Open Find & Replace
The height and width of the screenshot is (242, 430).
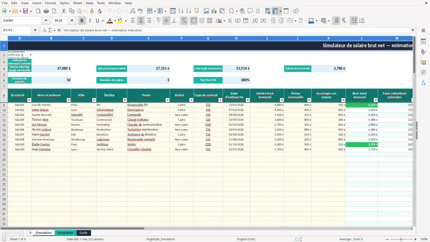tap(133, 11)
